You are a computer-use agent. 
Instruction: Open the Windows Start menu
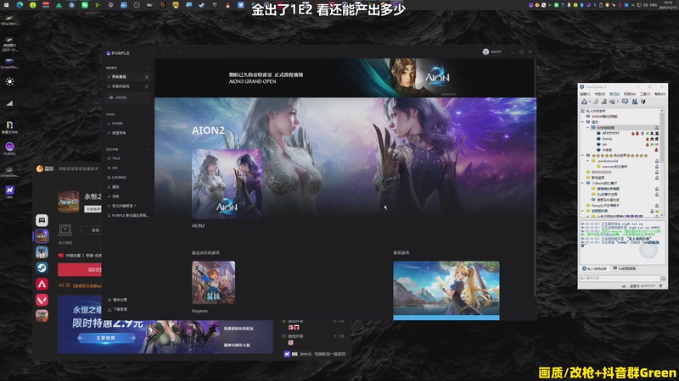7,5
